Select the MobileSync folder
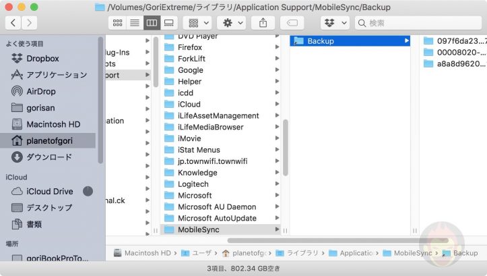The image size is (487, 276). pyautogui.click(x=220, y=229)
